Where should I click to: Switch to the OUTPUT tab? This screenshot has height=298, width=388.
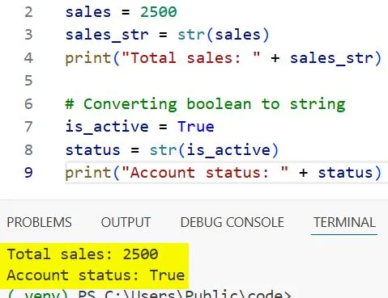(x=126, y=222)
